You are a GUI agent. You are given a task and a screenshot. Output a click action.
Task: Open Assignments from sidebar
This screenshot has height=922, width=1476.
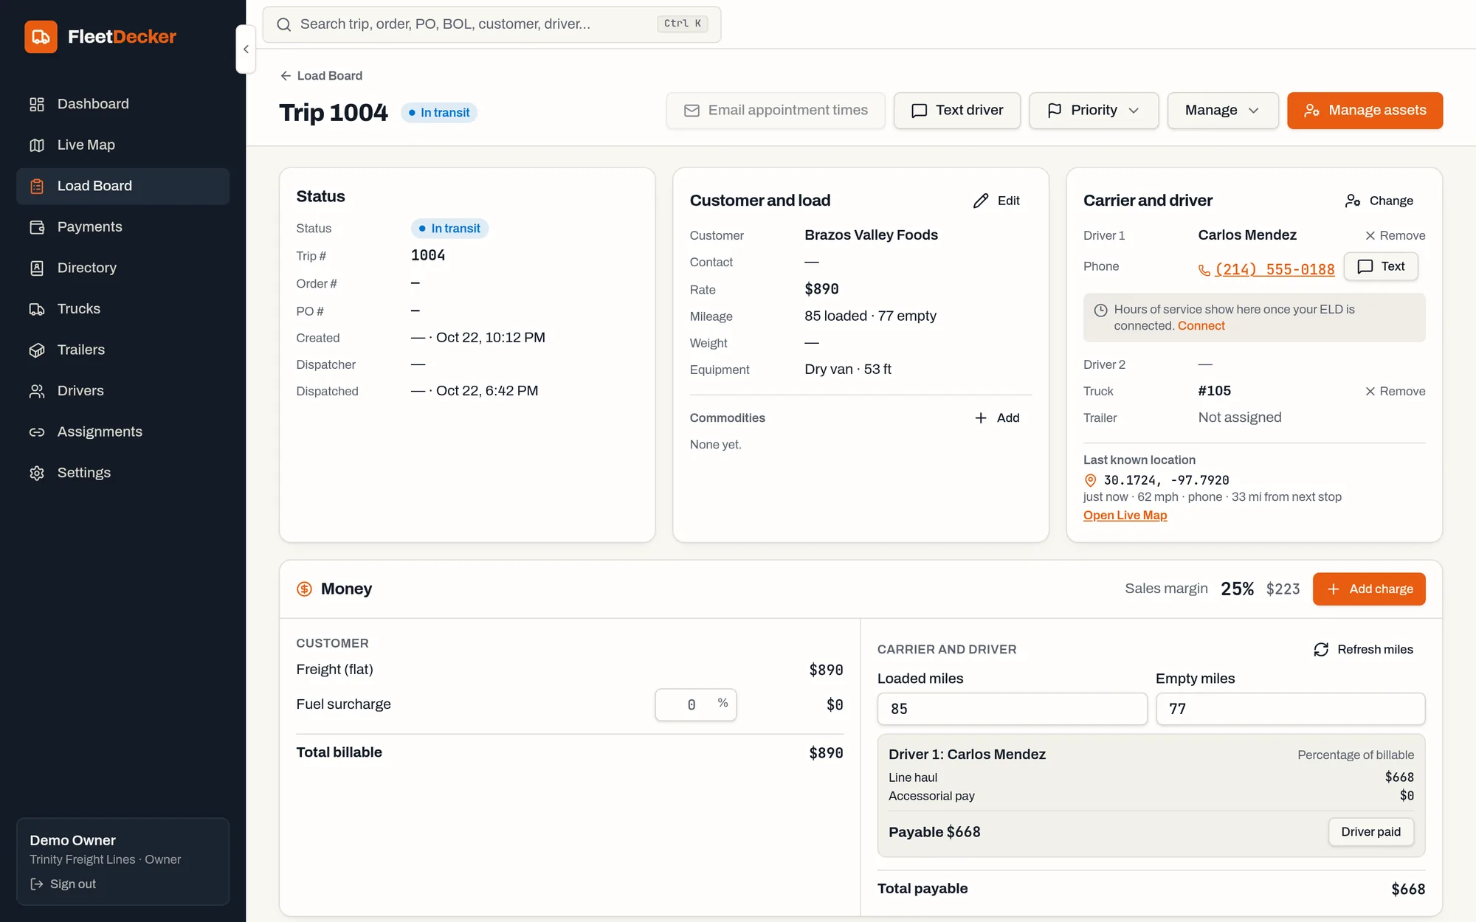123,432
